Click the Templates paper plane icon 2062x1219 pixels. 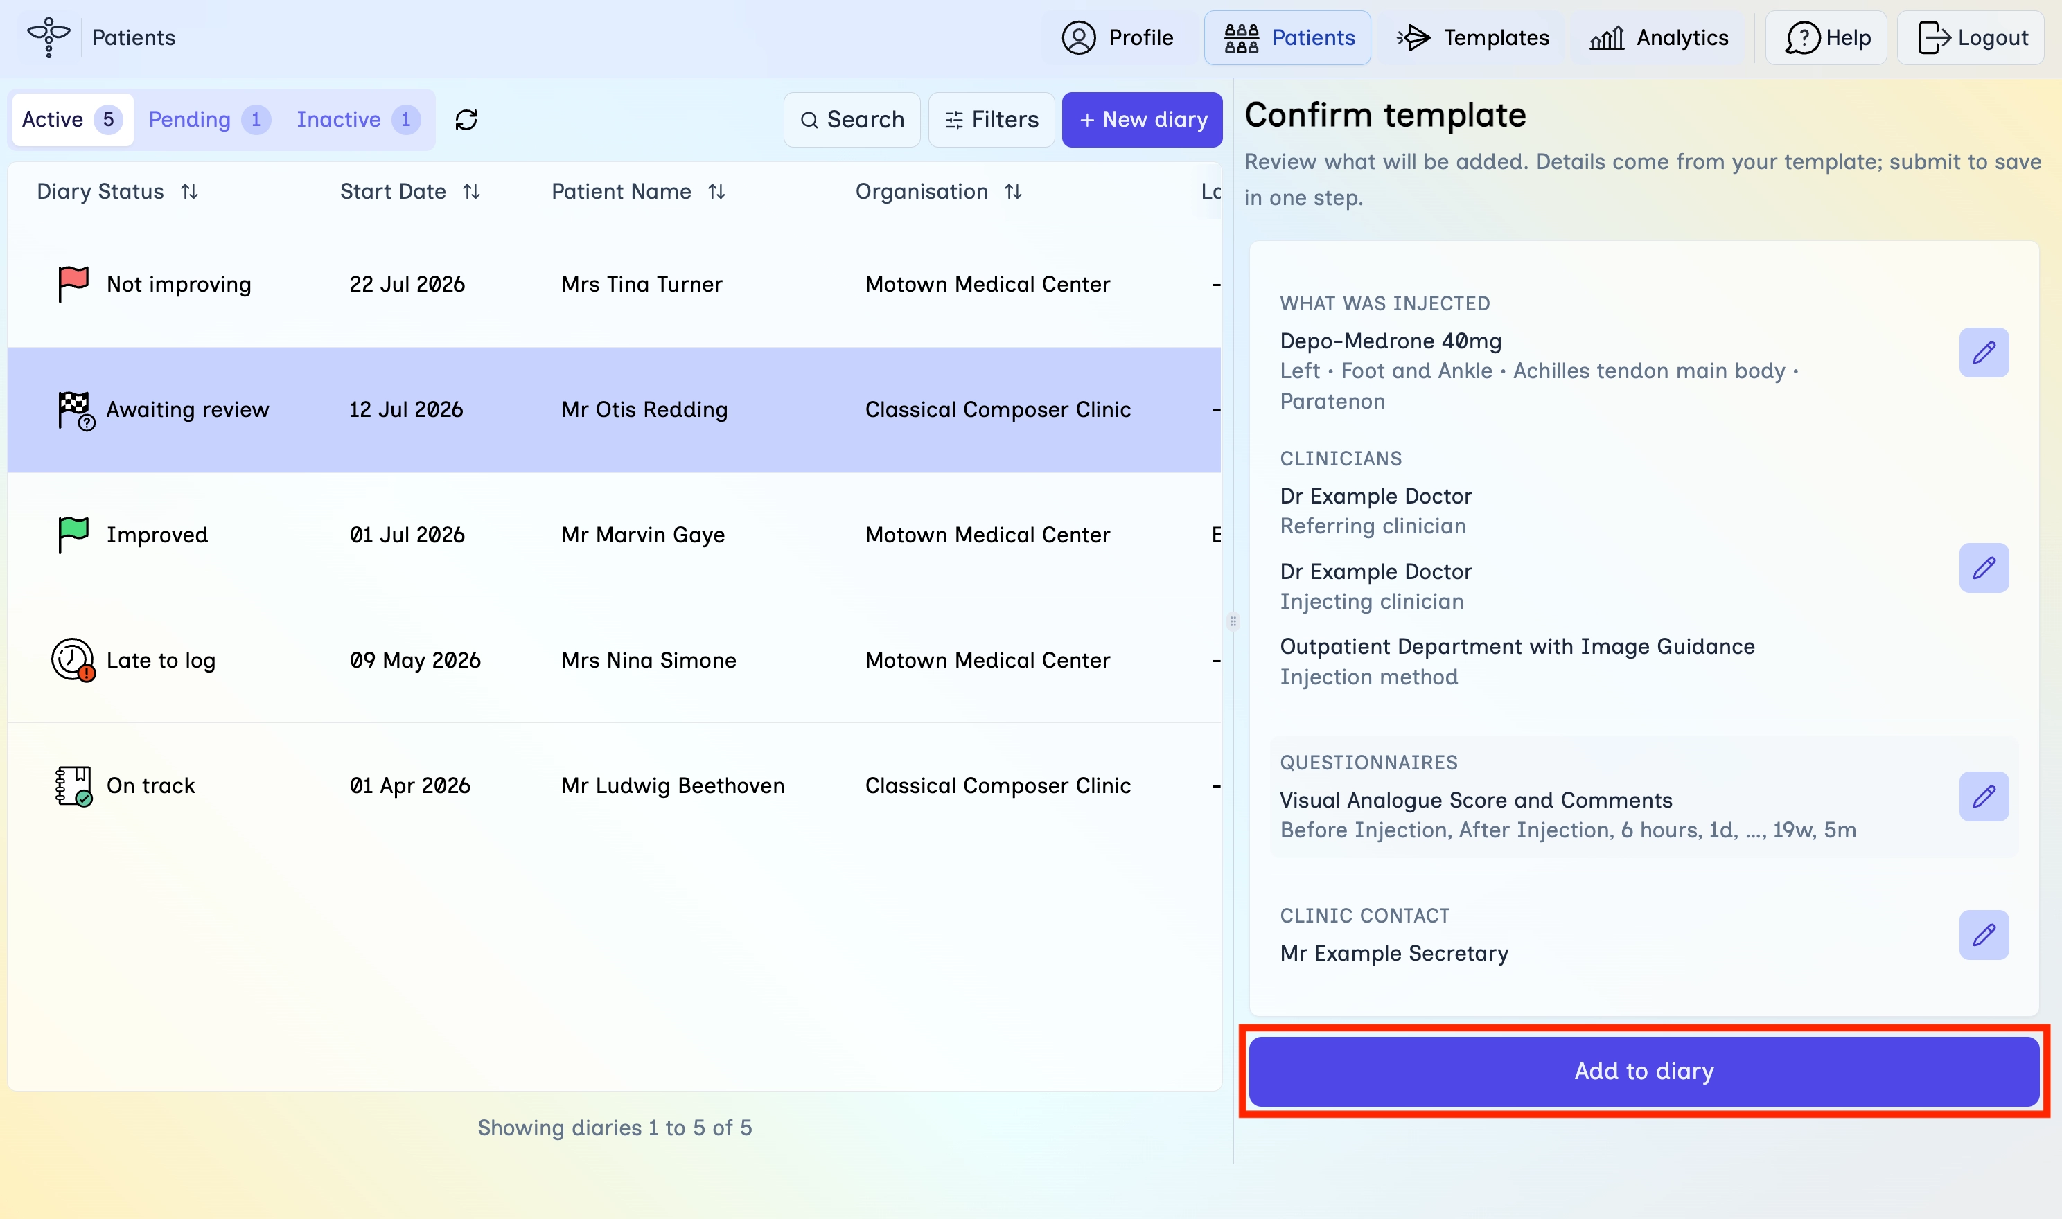tap(1414, 38)
